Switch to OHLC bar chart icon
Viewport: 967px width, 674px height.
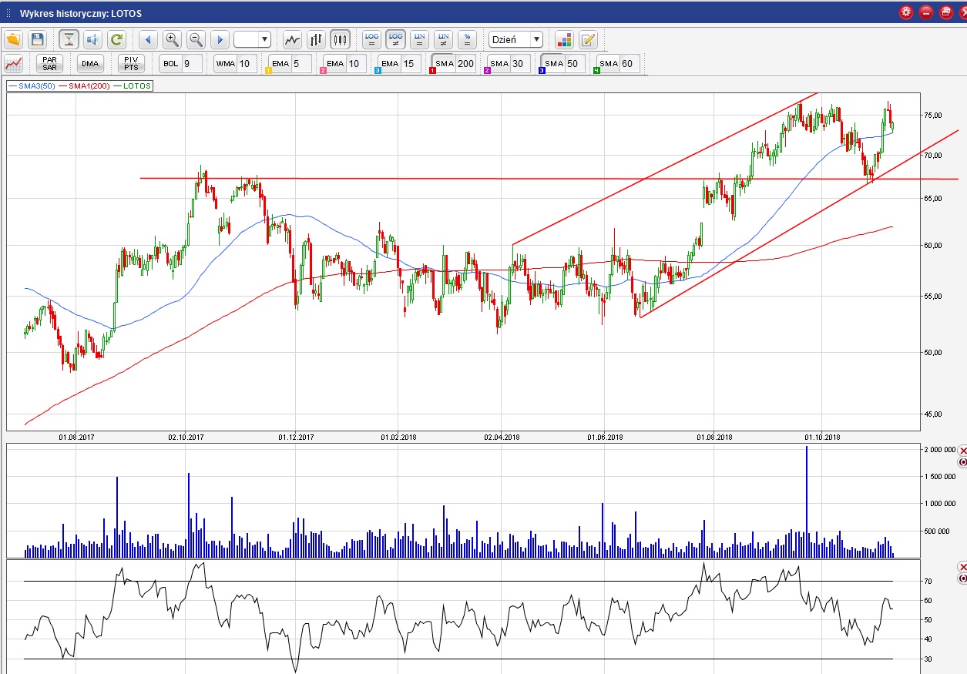point(316,39)
